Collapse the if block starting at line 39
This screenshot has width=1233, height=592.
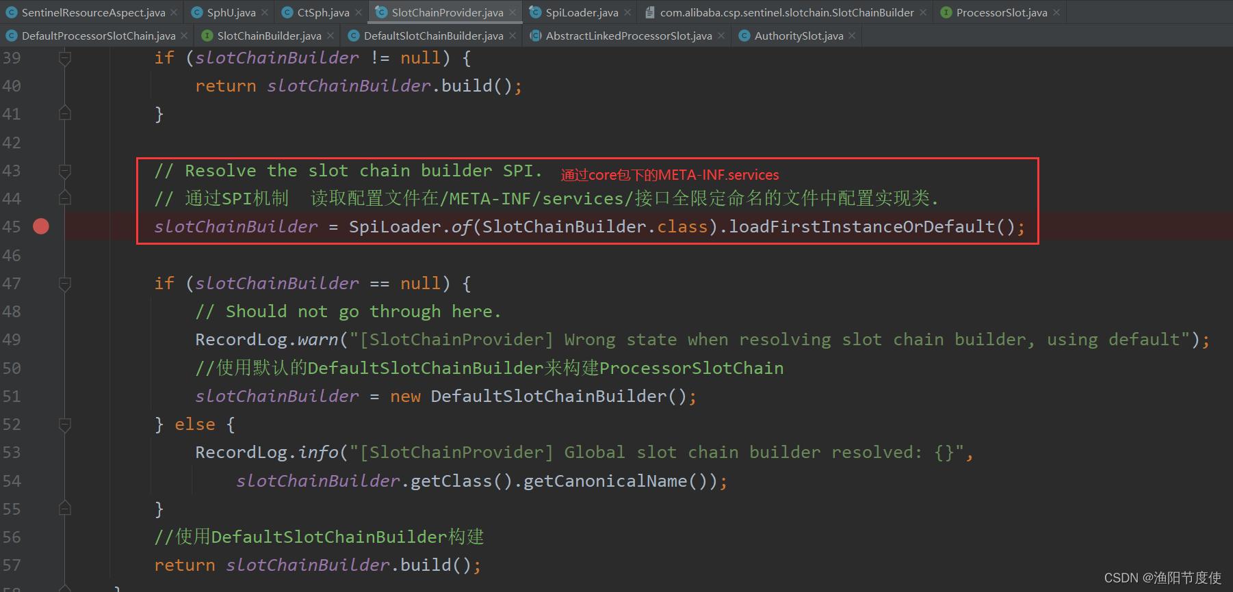65,59
